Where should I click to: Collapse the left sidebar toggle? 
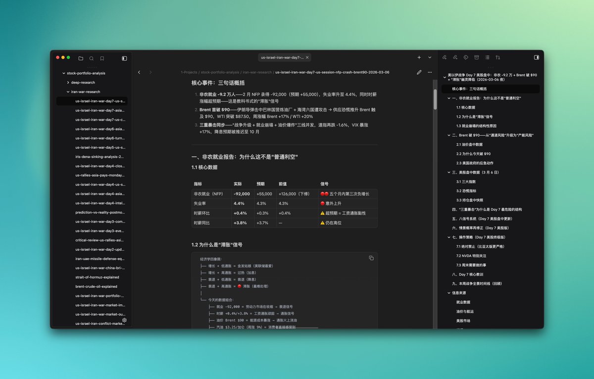pos(124,58)
